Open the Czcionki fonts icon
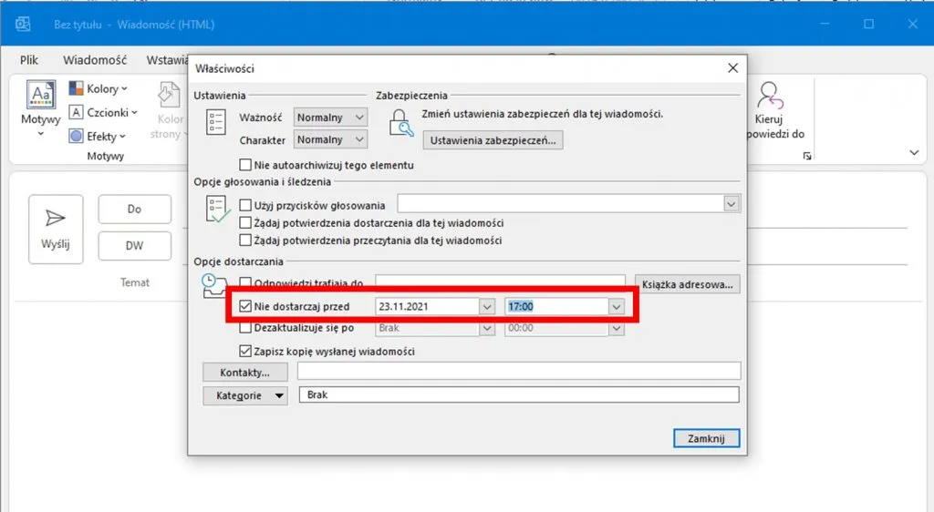 (77, 113)
